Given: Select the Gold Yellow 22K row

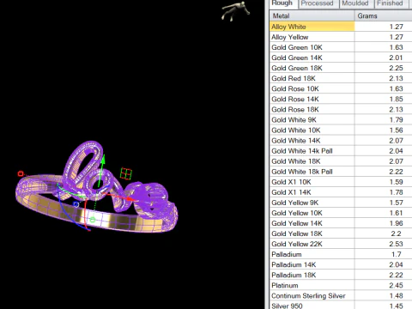Looking at the screenshot, I should [x=341, y=244].
